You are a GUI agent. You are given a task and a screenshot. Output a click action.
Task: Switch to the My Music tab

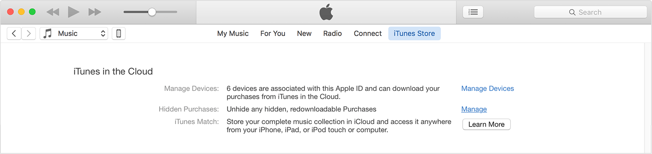(x=233, y=34)
